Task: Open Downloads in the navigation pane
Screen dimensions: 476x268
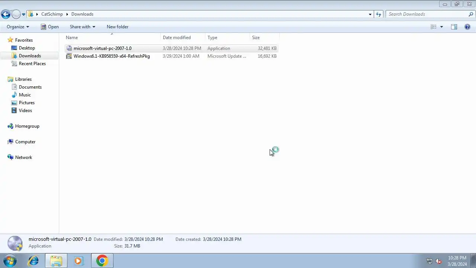Action: [x=30, y=56]
